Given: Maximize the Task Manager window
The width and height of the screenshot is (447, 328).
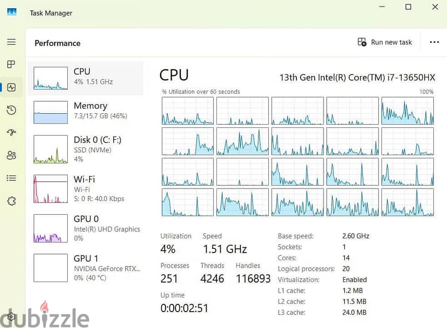Looking at the screenshot, I should click(x=408, y=7).
